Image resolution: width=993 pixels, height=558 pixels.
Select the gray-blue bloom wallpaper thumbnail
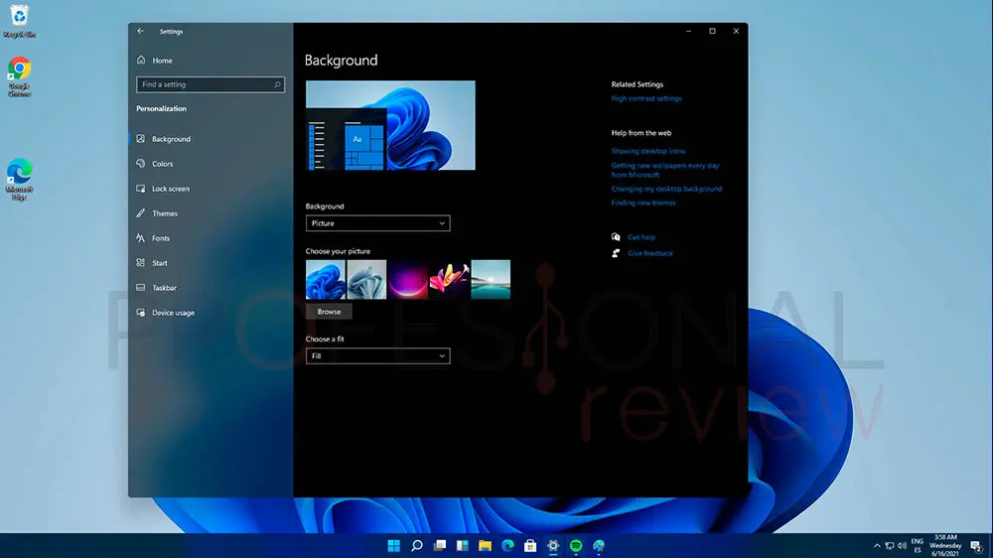366,279
